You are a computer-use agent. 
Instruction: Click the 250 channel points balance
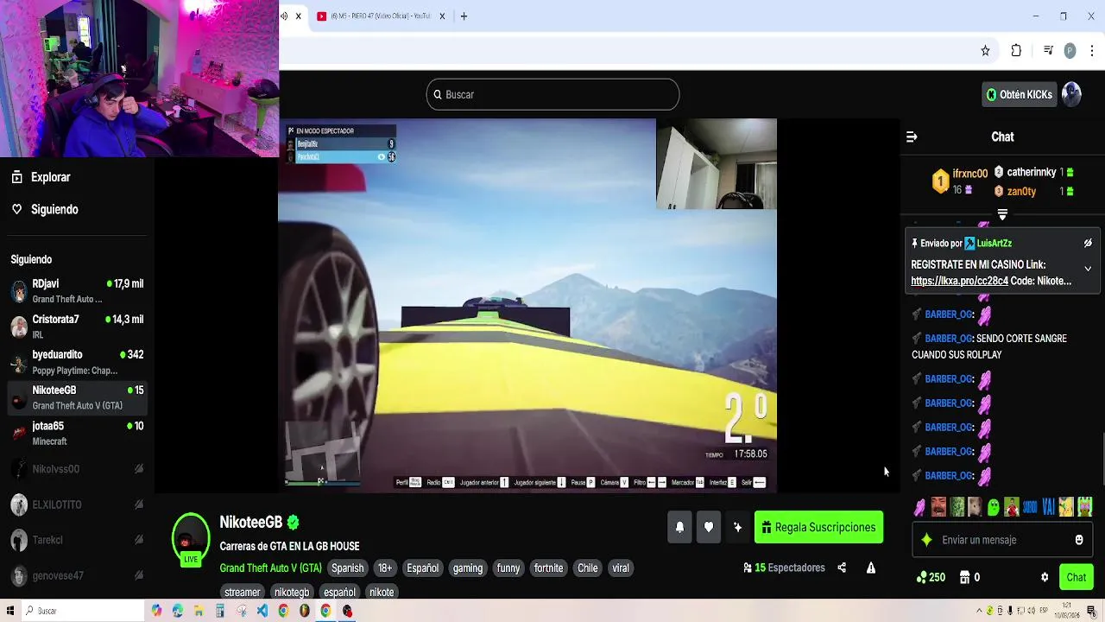931,577
